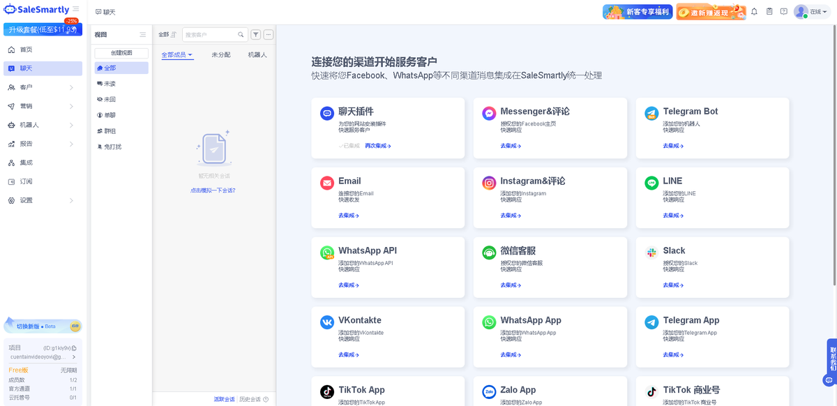
Task: Select the 未读 unread view
Action: 121,84
